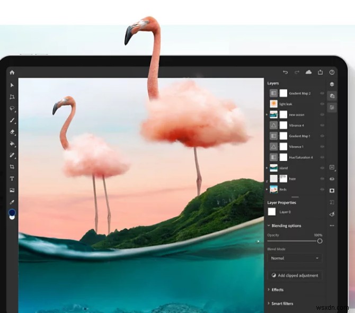
Task: Open the filters and adjustments icon
Action: [332, 214]
